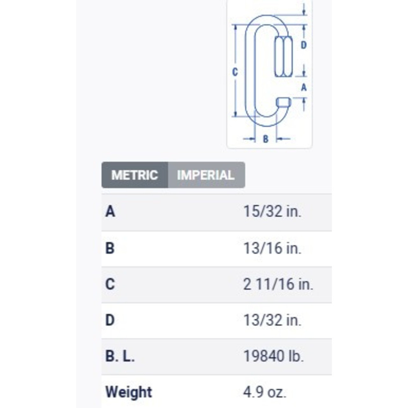
Task: Switch to the METRIC units tab
Action: 135,175
